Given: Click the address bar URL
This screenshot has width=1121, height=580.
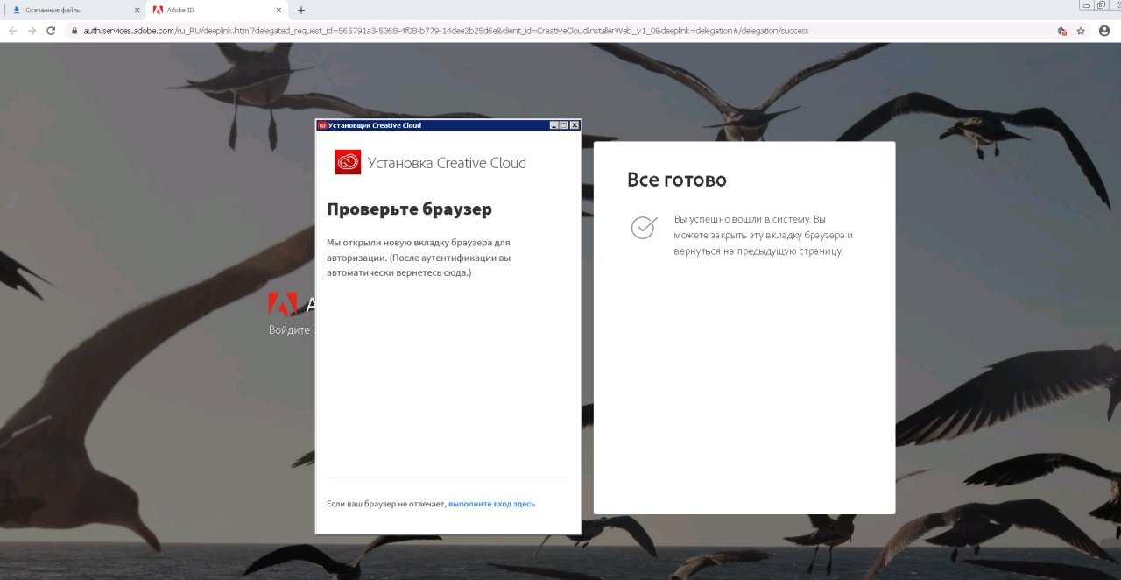Looking at the screenshot, I should (446, 31).
